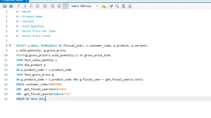Click the '#---Sold Quantity' comment
The width and height of the screenshot is (211, 118).
coord(30,26)
